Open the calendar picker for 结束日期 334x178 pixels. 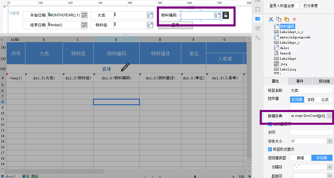[x=84, y=25]
